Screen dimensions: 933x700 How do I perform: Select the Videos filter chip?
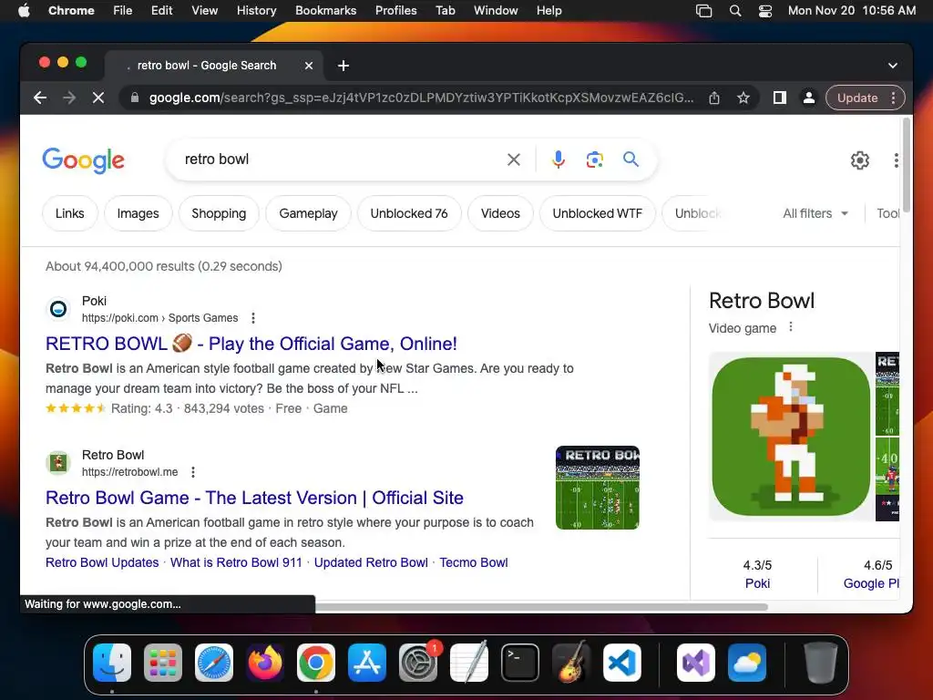[500, 213]
